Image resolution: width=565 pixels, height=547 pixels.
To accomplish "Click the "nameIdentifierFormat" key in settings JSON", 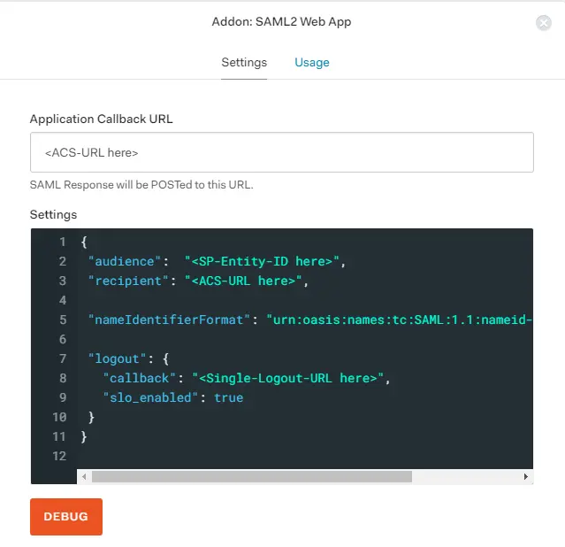I will (x=169, y=320).
